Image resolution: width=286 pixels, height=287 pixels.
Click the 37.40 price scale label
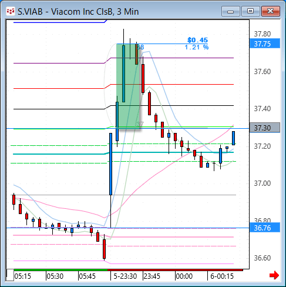point(263,109)
